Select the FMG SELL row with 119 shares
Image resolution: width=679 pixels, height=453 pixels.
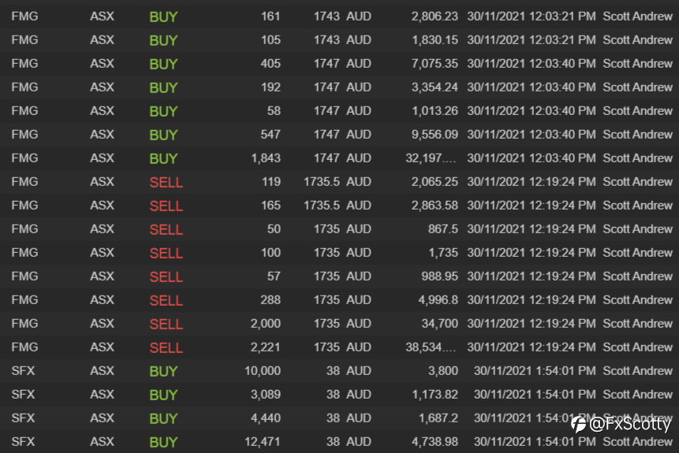pos(339,182)
